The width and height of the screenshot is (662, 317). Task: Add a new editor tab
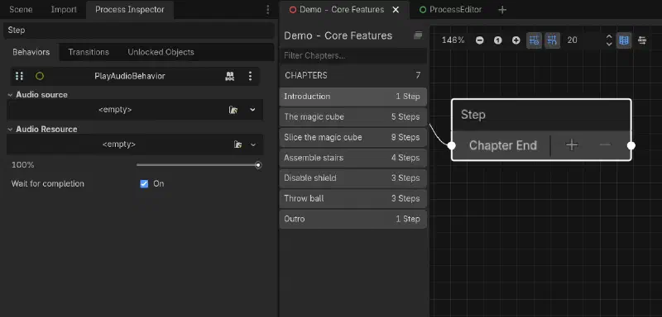click(502, 10)
